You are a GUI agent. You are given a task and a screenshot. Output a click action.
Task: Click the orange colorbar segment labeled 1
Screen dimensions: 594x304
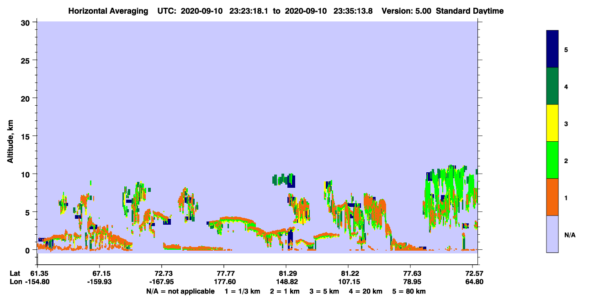click(552, 197)
